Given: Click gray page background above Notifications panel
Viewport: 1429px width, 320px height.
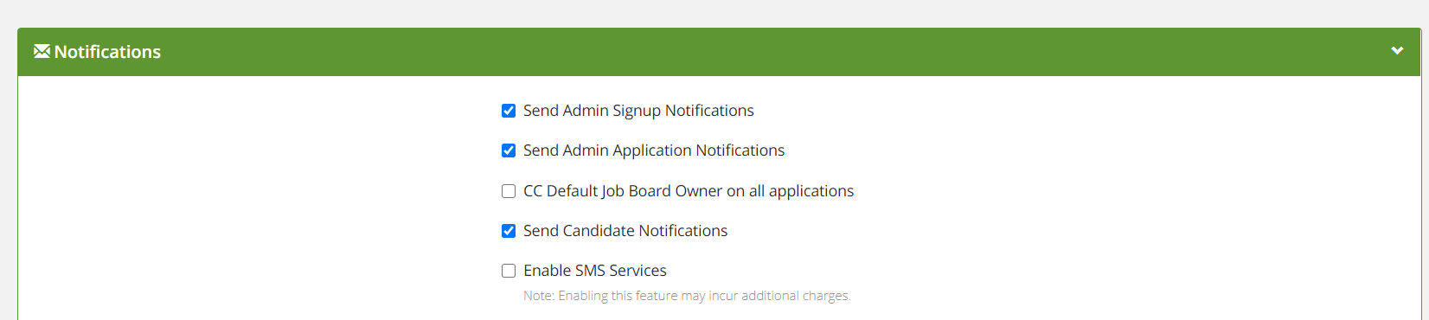Looking at the screenshot, I should coord(714,13).
